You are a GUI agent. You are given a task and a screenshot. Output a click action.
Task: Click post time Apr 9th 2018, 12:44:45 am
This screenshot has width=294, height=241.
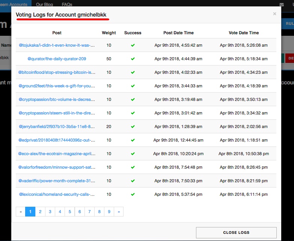(178, 140)
